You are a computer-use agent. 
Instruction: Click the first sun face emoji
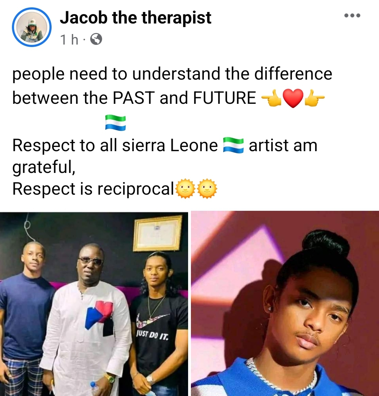tap(185, 189)
